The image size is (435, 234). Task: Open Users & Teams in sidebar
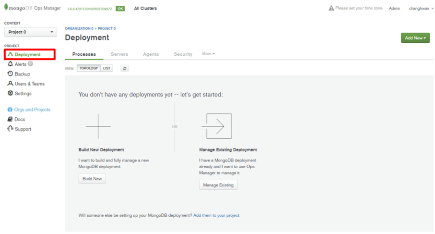coord(30,84)
